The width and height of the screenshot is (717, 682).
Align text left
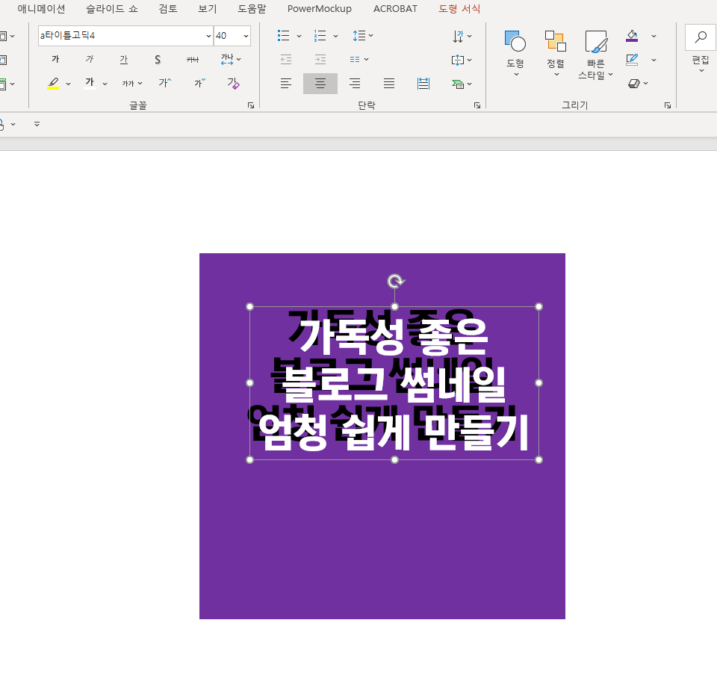point(286,83)
